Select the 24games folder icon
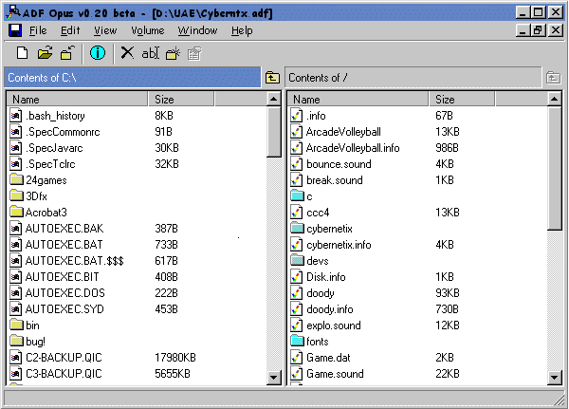This screenshot has height=409, width=569. pos(16,179)
